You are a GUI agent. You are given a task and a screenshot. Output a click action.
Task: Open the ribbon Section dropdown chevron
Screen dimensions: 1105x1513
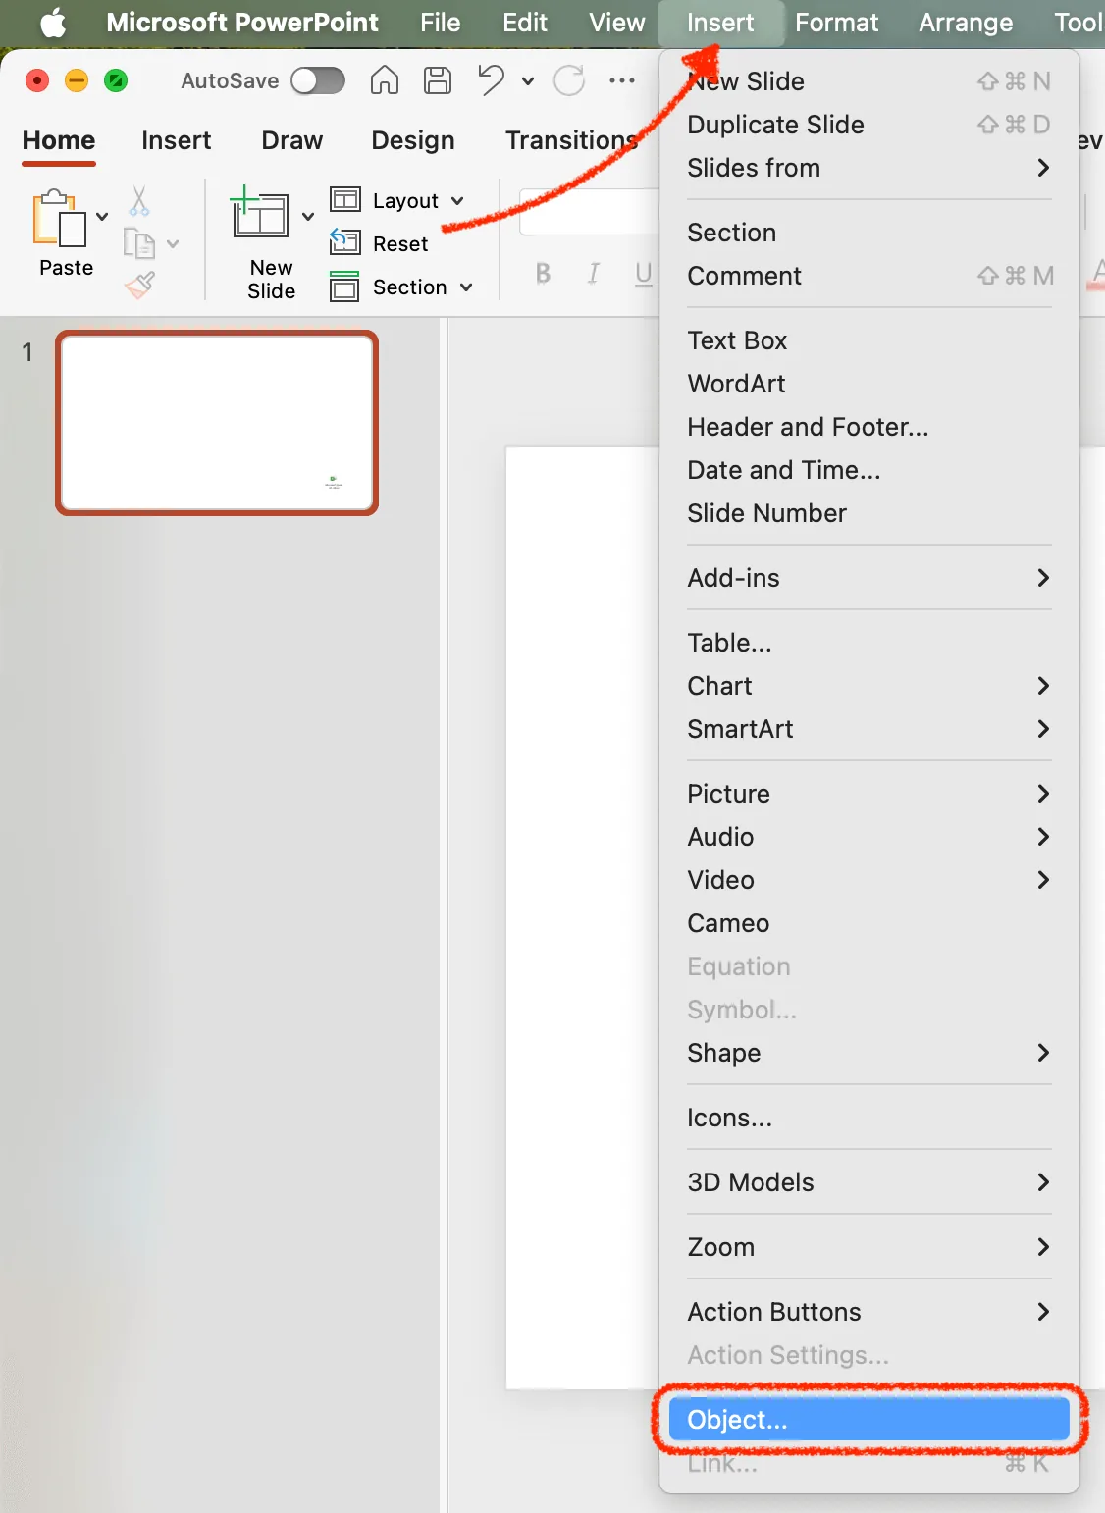tap(466, 287)
